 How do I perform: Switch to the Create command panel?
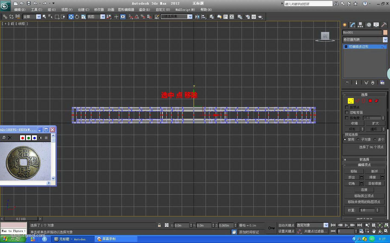pyautogui.click(x=345, y=25)
